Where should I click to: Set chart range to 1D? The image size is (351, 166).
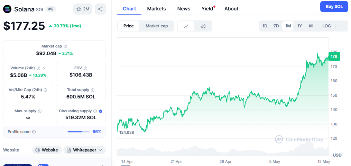click(265, 26)
